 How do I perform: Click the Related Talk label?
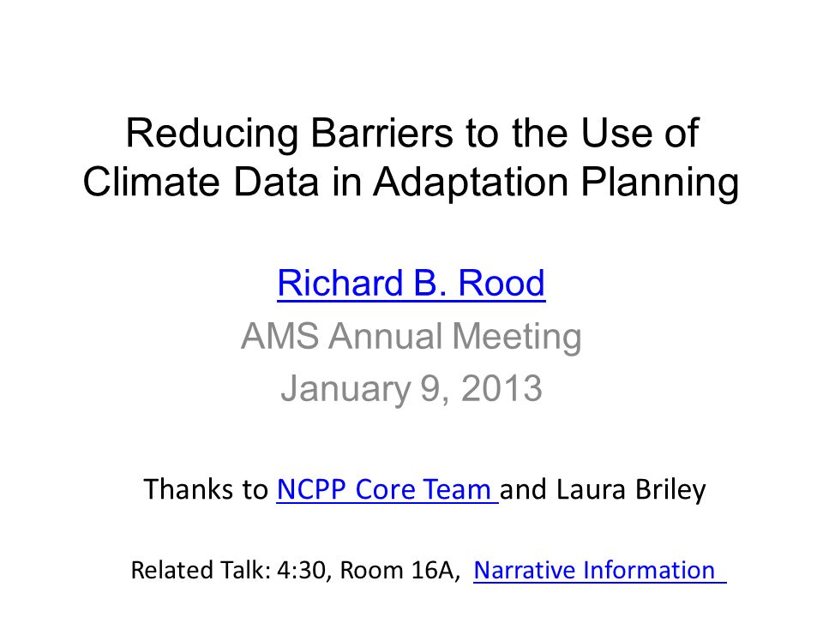click(x=201, y=571)
